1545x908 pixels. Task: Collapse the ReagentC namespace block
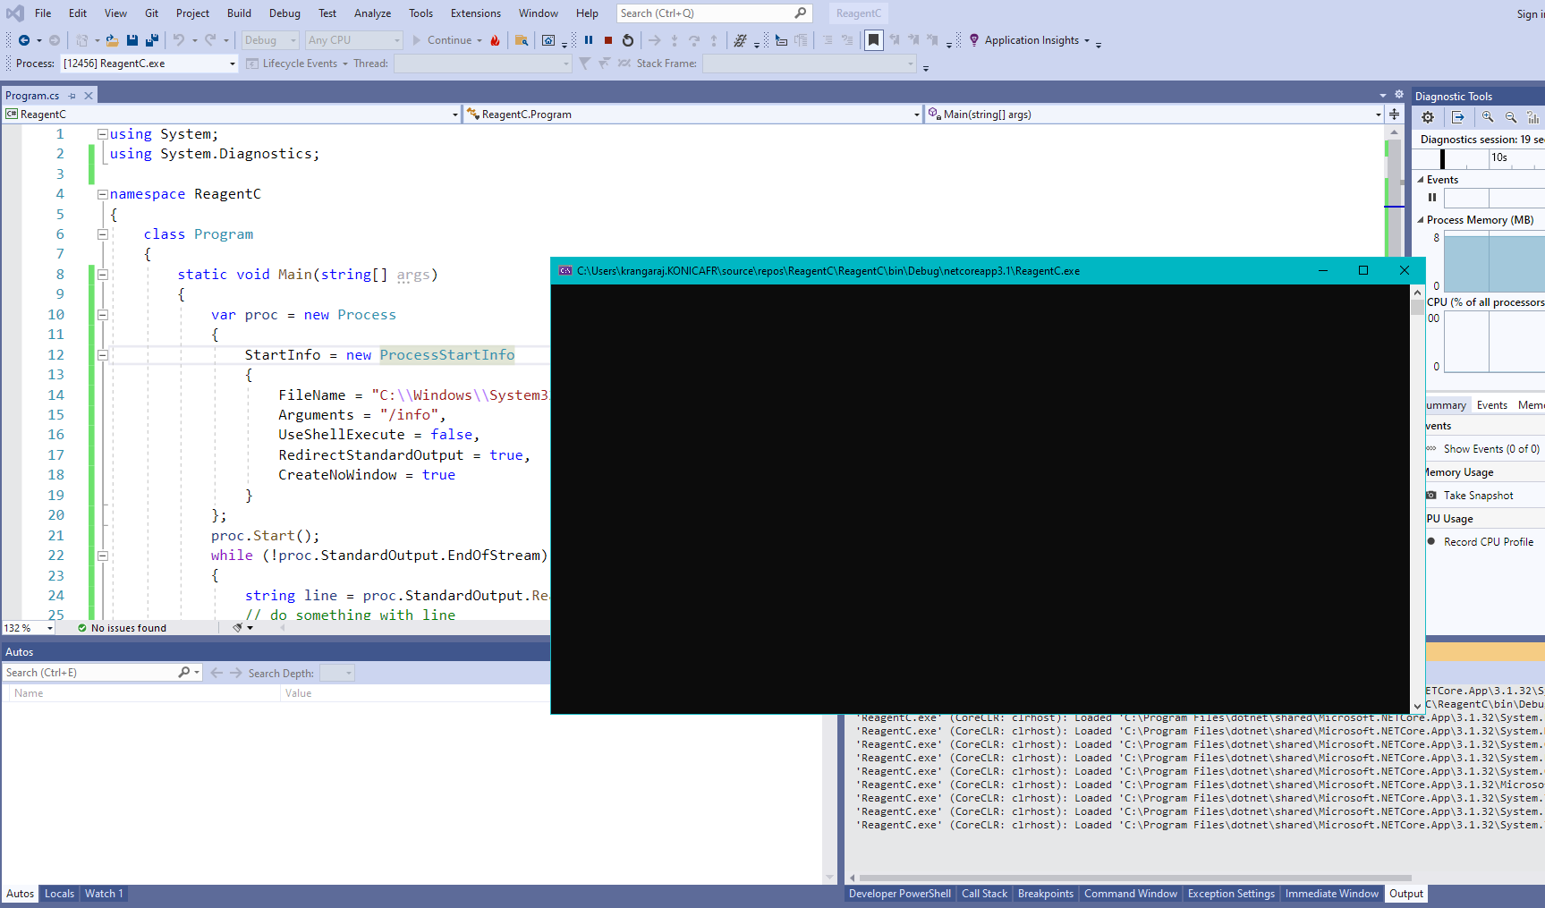pyautogui.click(x=103, y=194)
